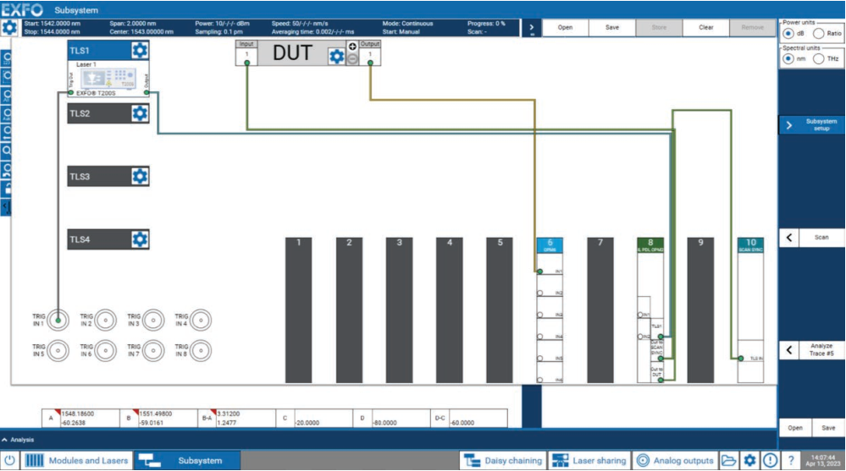
Task: Click the TRIG IN 2 connector
Action: click(x=105, y=320)
